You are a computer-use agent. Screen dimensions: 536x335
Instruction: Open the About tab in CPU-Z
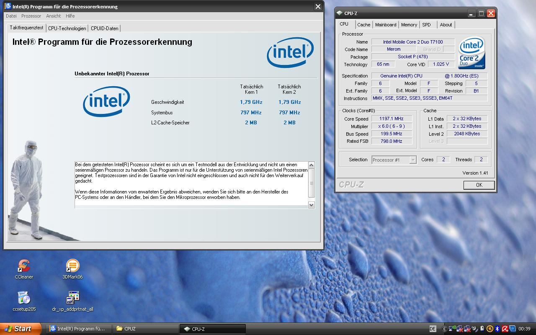click(x=446, y=25)
